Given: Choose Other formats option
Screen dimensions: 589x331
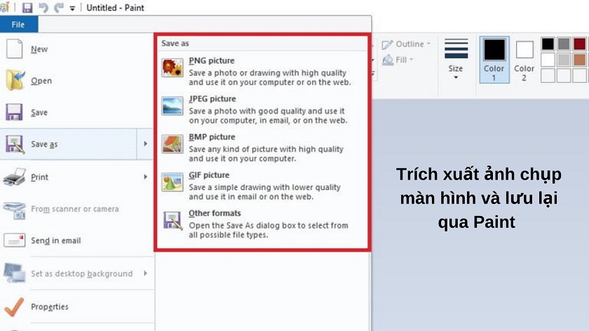Looking at the screenshot, I should (x=262, y=224).
